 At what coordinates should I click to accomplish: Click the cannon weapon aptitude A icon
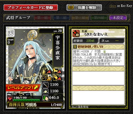57,78
